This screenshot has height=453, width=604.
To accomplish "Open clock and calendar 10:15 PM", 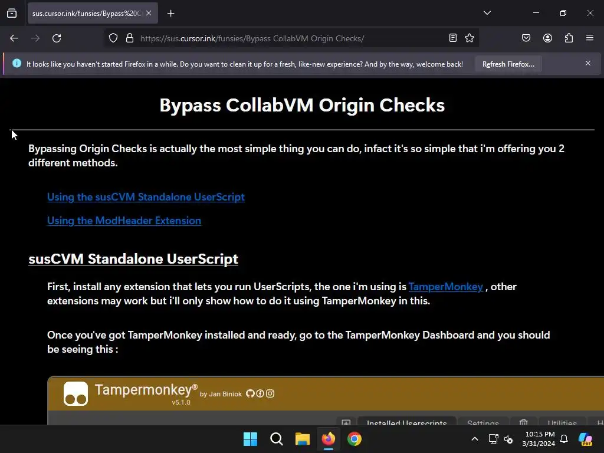I will click(538, 439).
